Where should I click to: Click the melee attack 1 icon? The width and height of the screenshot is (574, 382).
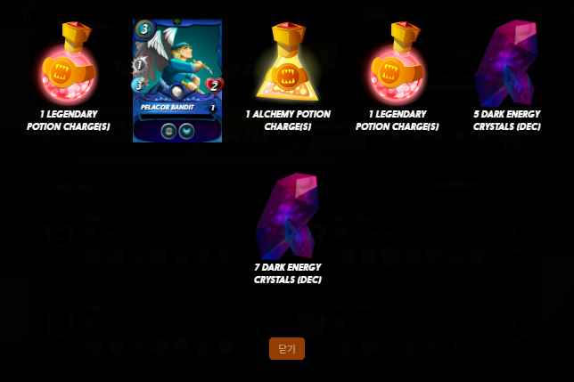tap(139, 65)
